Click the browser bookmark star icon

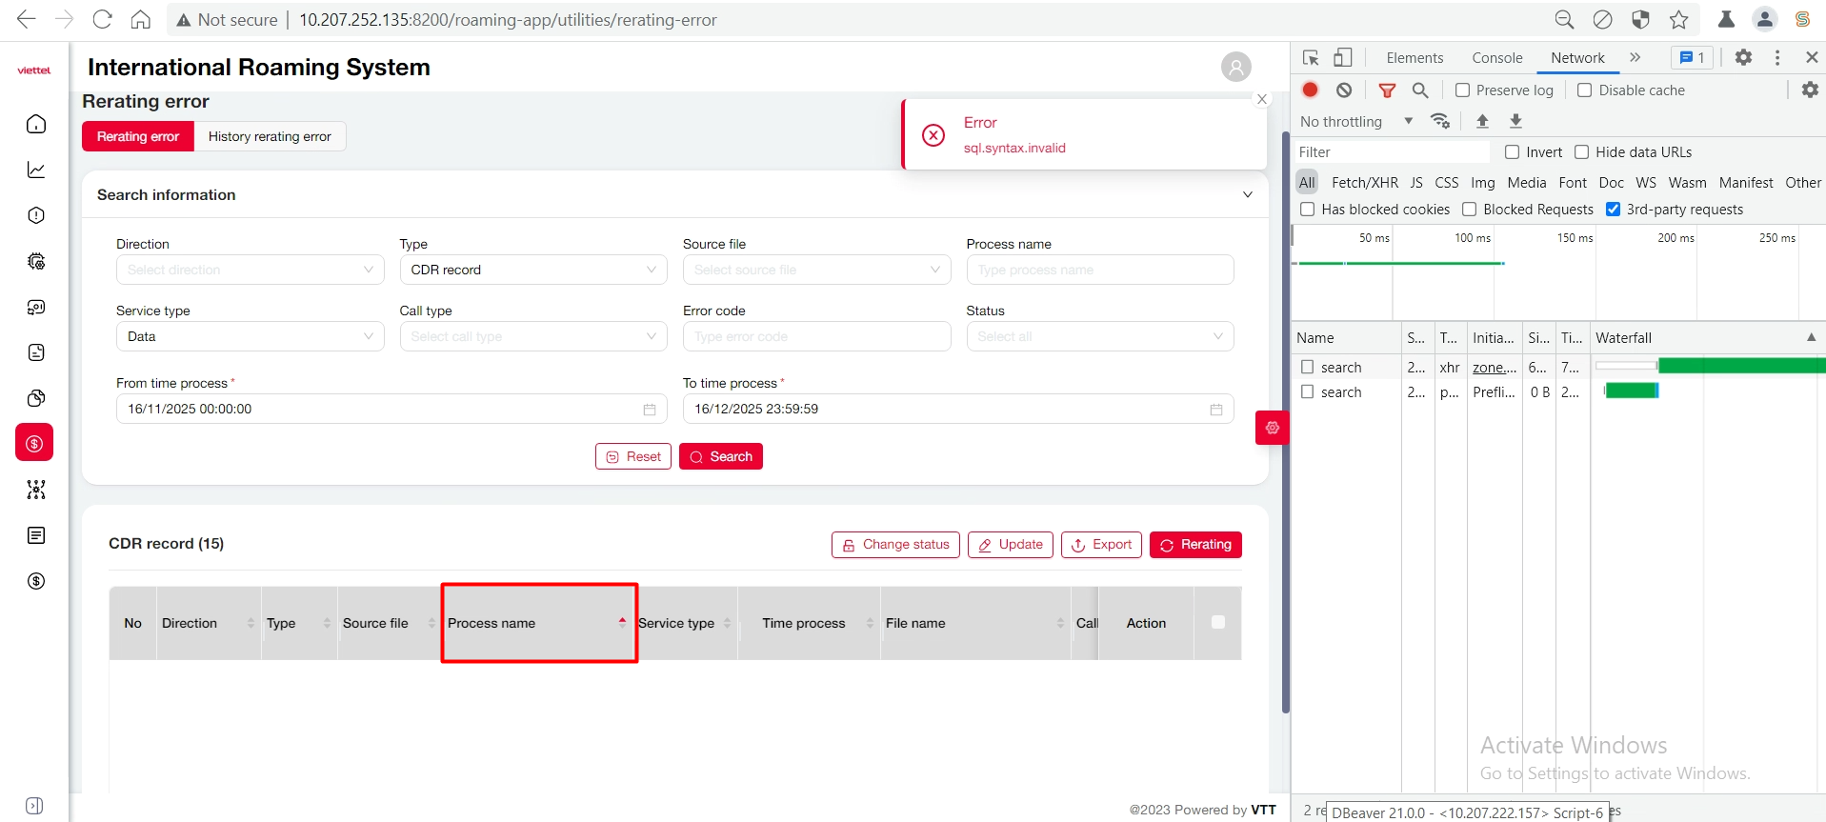pyautogui.click(x=1678, y=20)
